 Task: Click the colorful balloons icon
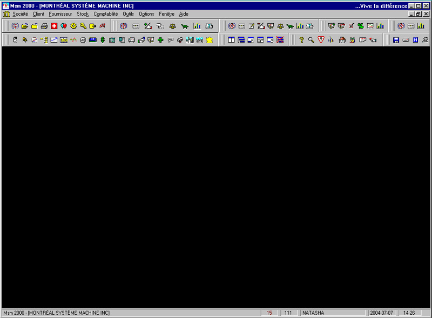(x=64, y=26)
